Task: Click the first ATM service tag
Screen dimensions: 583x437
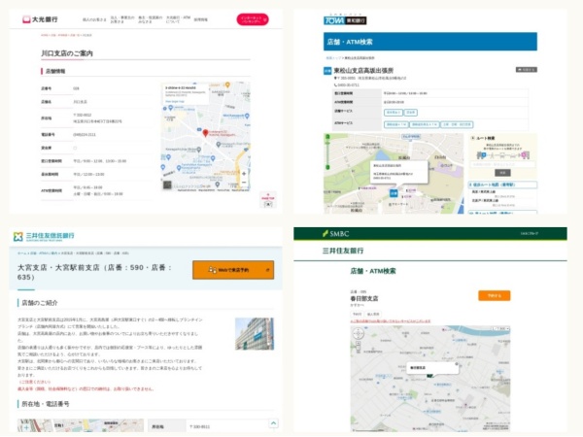Action: pyautogui.click(x=396, y=124)
